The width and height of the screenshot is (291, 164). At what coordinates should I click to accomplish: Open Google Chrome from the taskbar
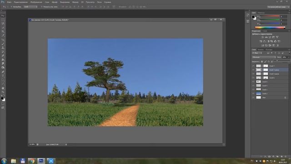32,161
